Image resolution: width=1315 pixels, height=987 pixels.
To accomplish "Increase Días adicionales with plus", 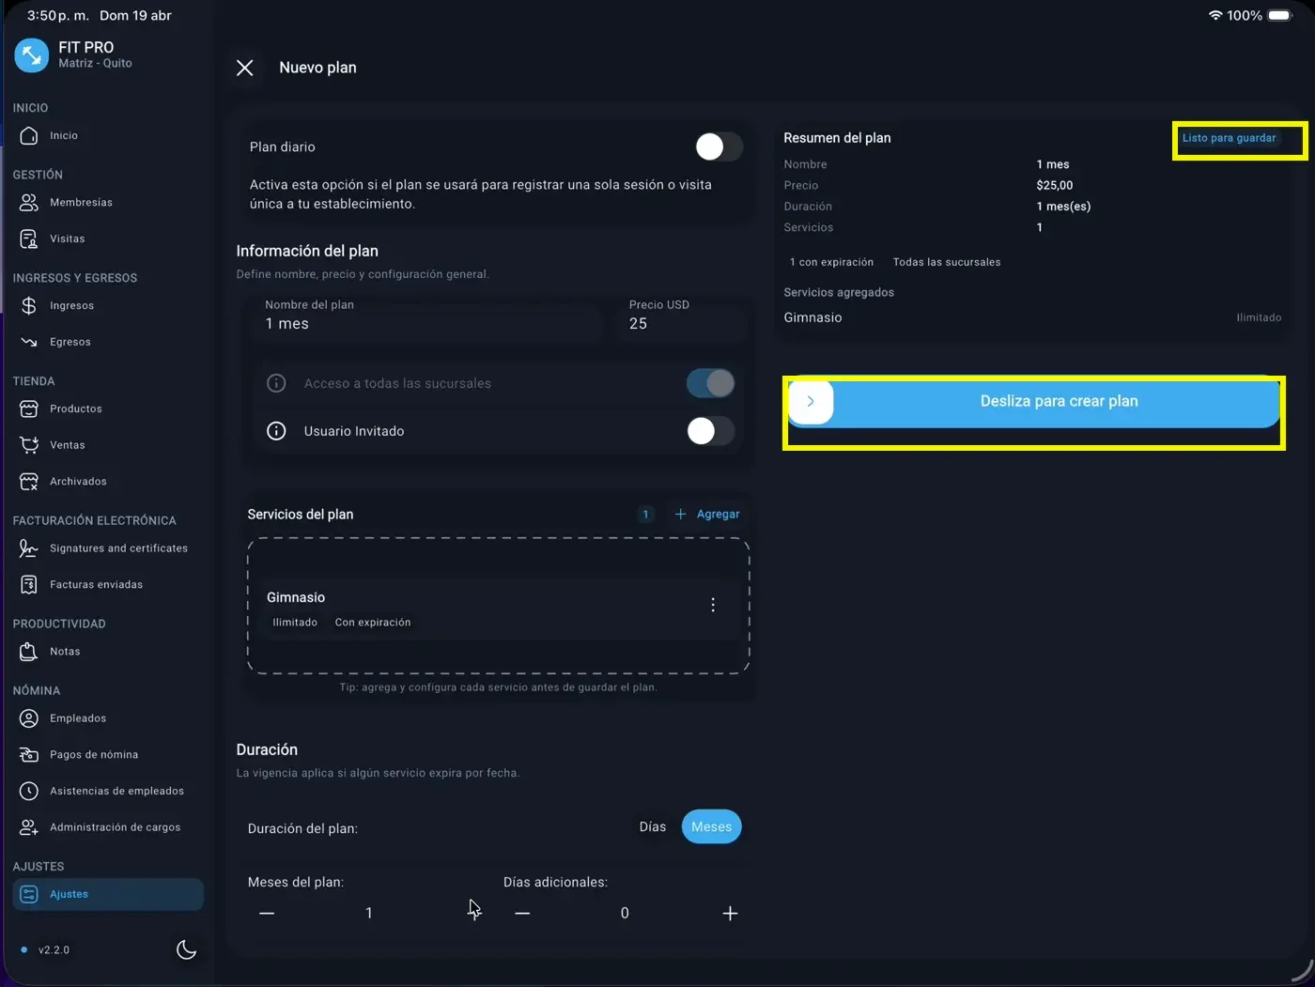I will pos(730,913).
